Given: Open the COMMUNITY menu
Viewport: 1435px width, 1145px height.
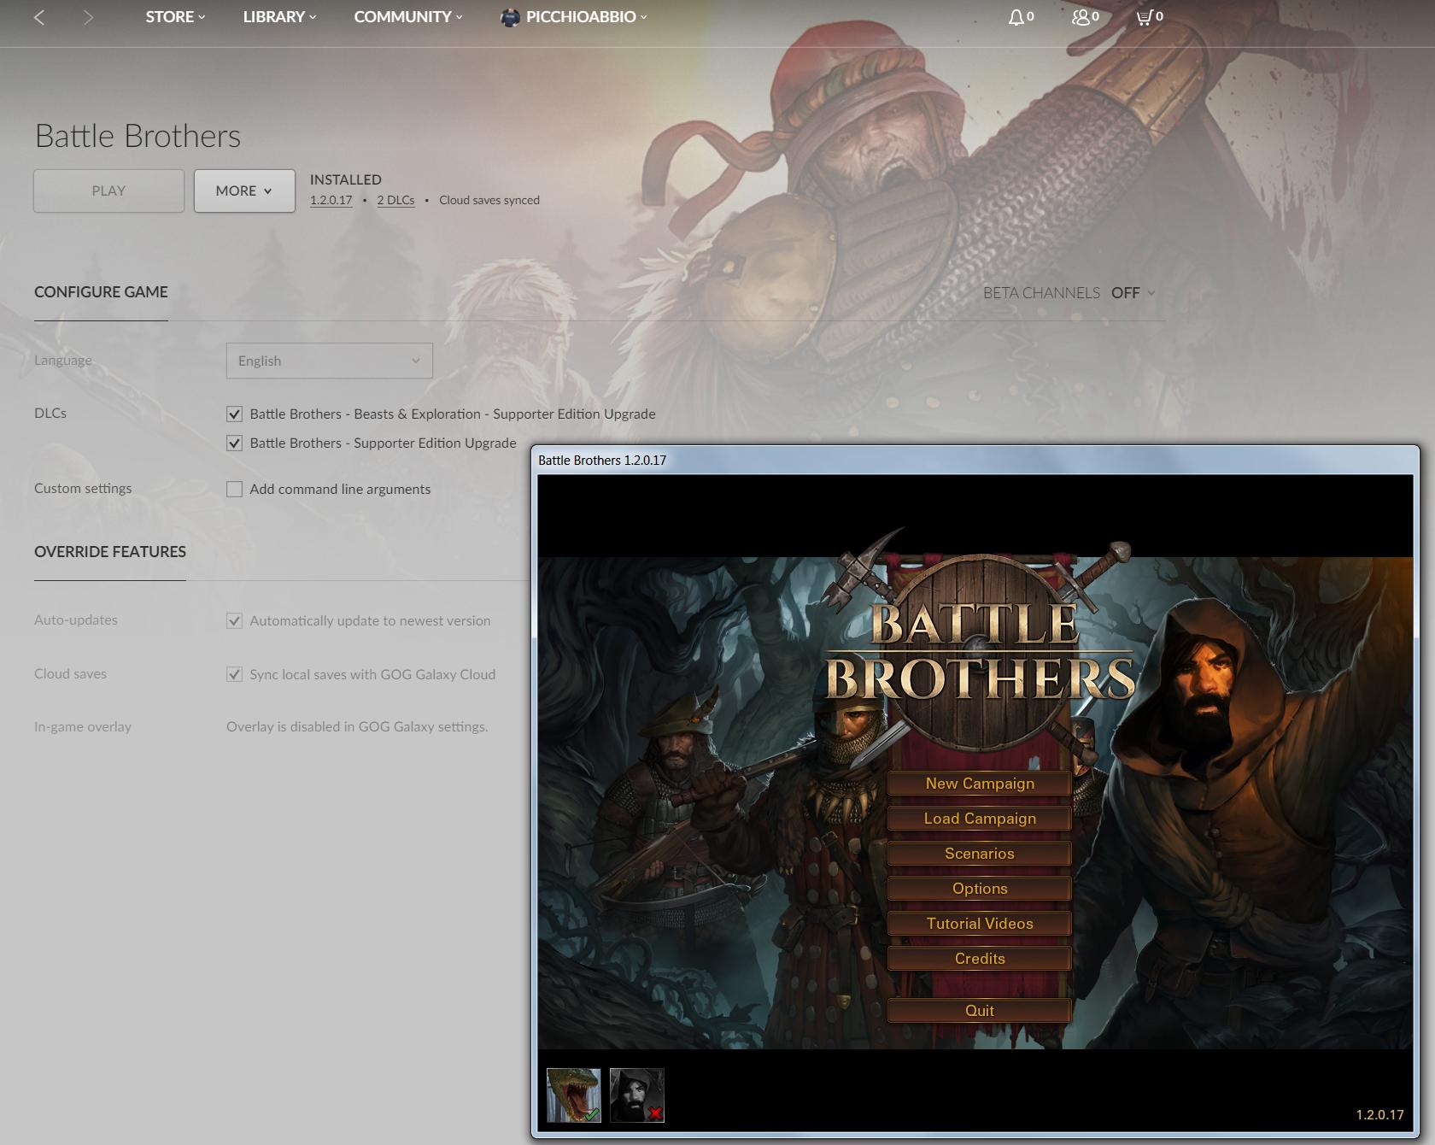Looking at the screenshot, I should pyautogui.click(x=408, y=17).
